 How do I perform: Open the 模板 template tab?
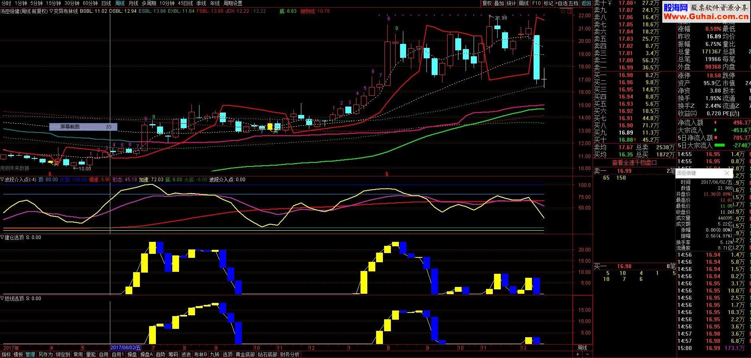[x=18, y=354]
